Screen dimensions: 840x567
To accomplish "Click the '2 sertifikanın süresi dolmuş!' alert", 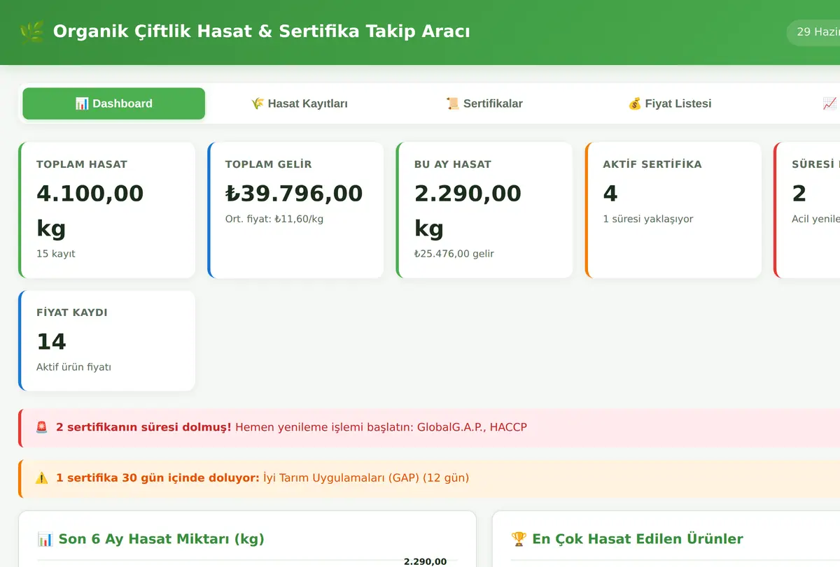I will 430,427.
